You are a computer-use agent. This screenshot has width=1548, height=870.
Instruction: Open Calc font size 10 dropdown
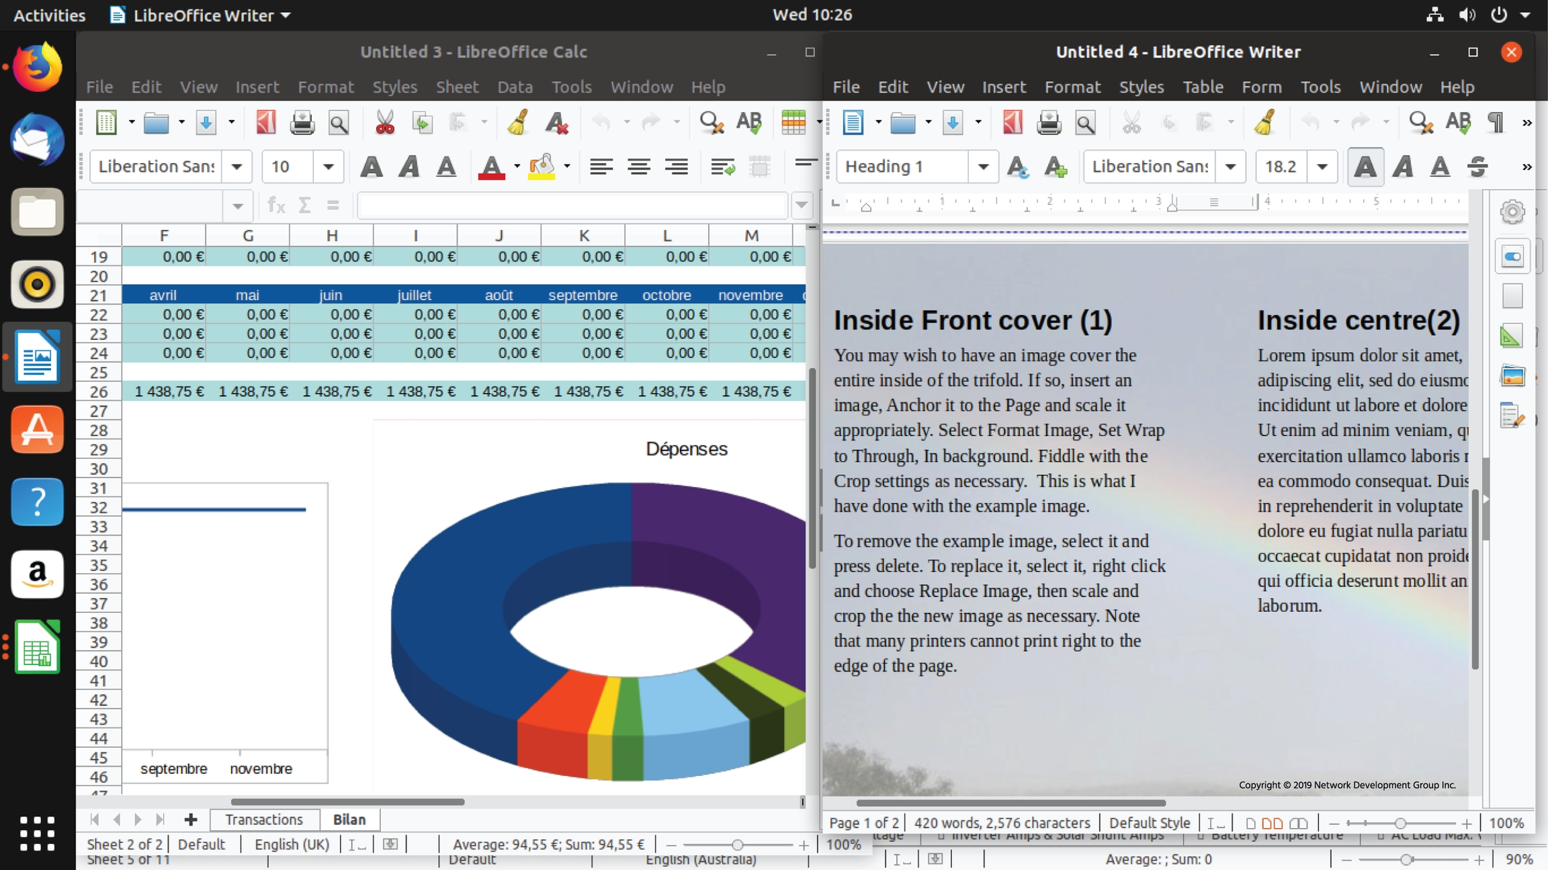(328, 167)
